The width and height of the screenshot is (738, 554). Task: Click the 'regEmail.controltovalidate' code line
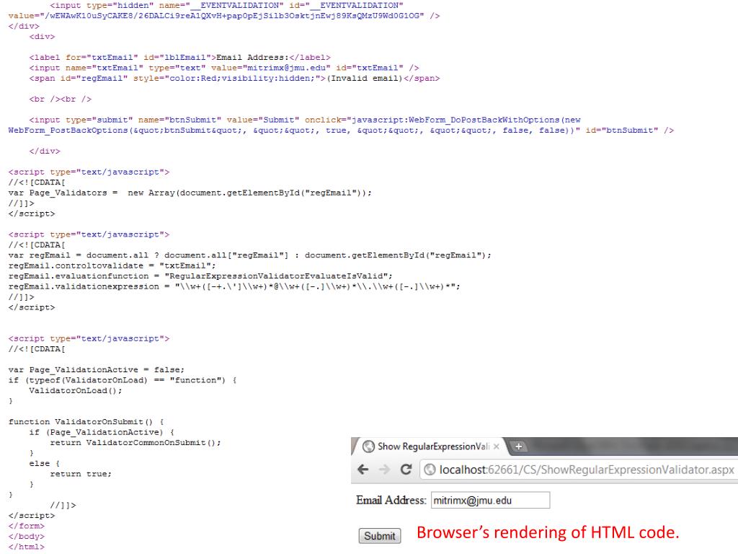112,265
